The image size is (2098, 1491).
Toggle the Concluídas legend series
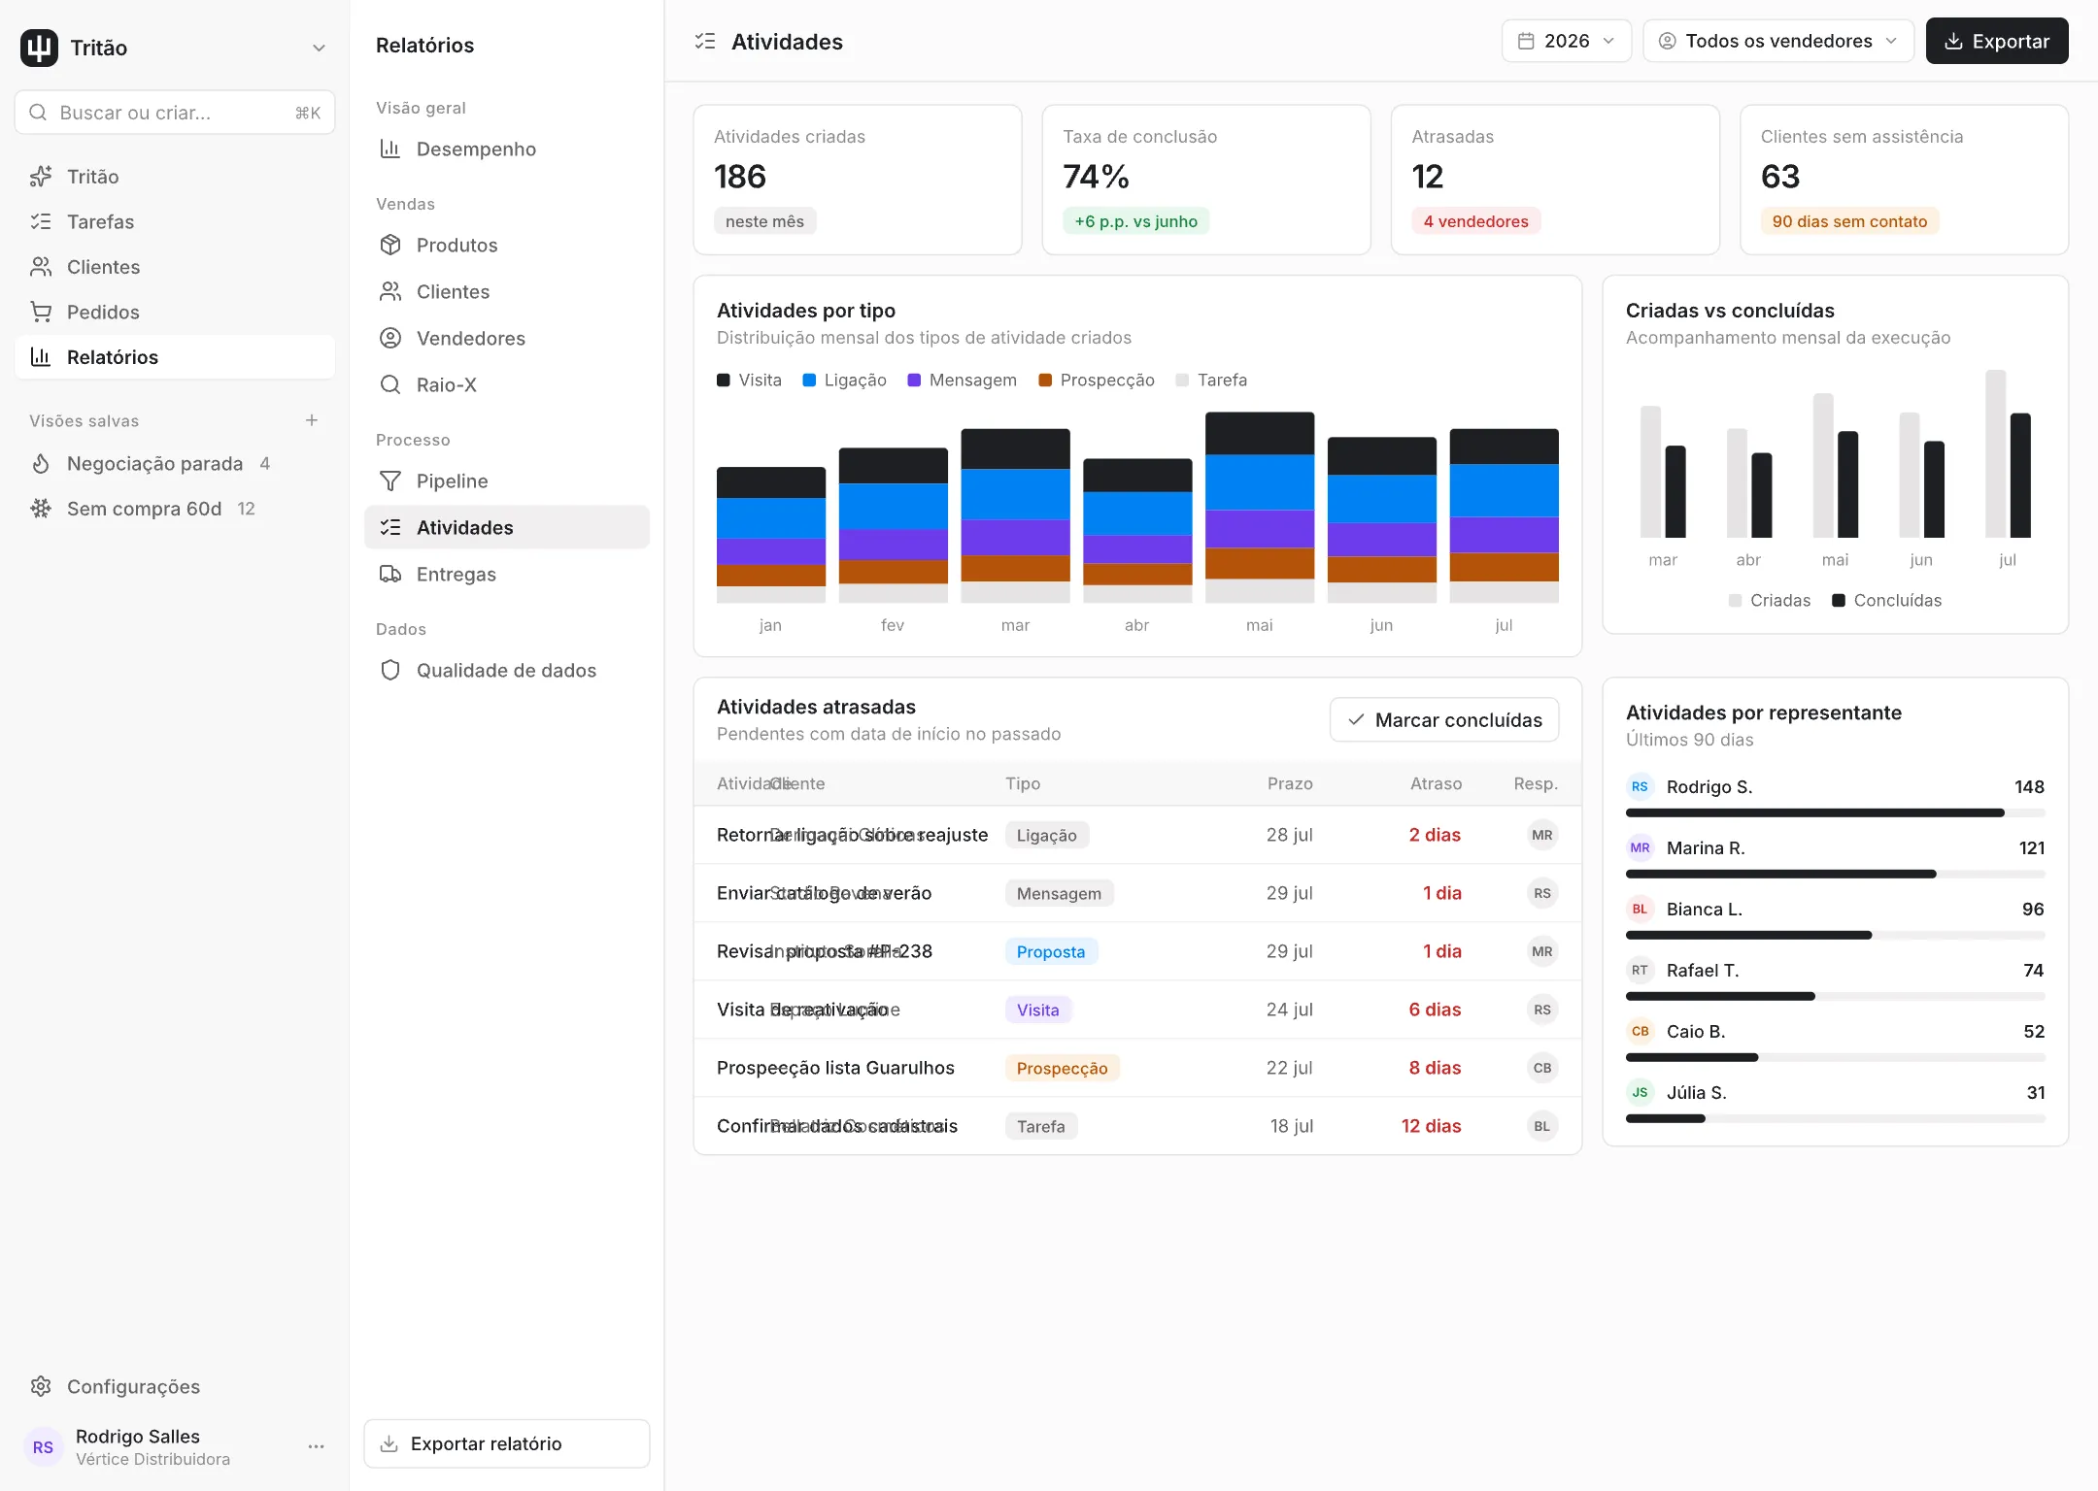coord(1887,601)
